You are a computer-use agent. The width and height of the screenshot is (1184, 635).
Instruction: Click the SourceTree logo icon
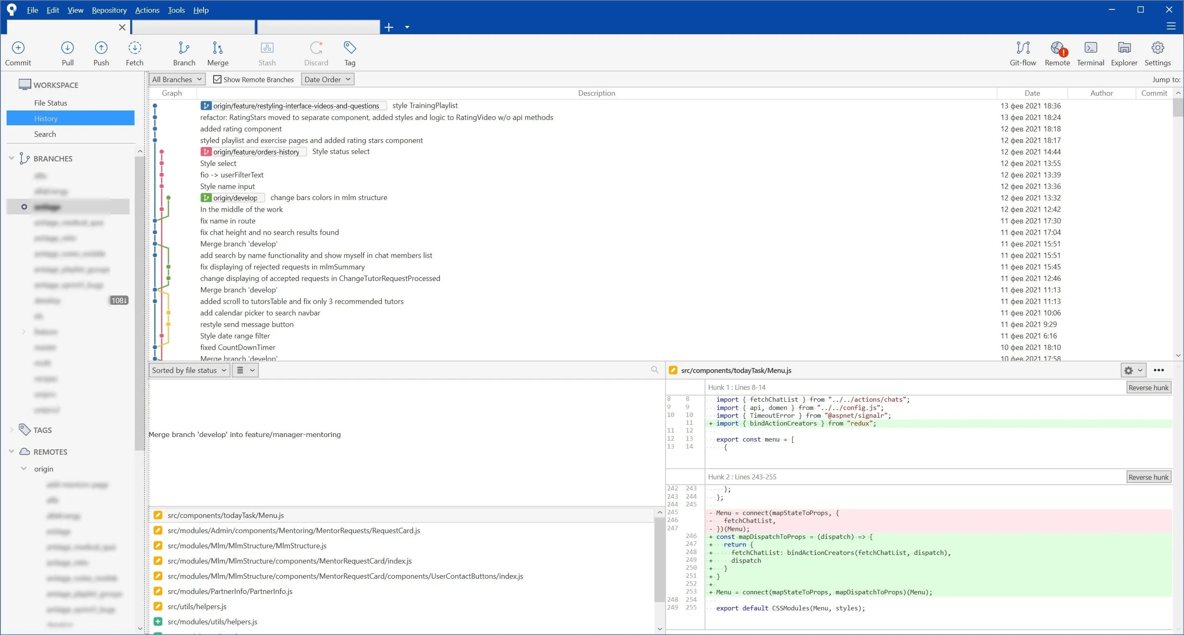tap(12, 9)
